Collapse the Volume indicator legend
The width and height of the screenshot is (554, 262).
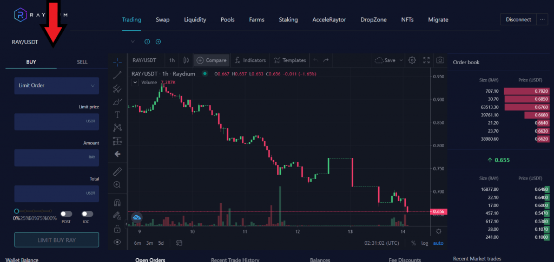tap(134, 82)
